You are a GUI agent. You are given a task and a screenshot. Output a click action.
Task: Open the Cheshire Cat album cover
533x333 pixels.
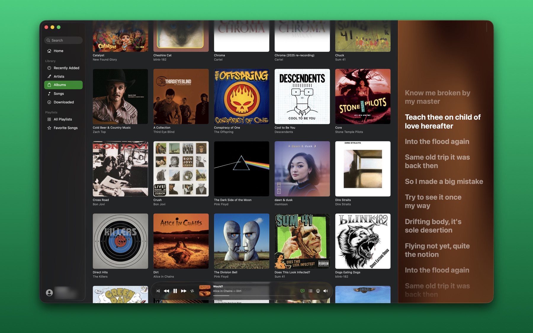[181, 36]
